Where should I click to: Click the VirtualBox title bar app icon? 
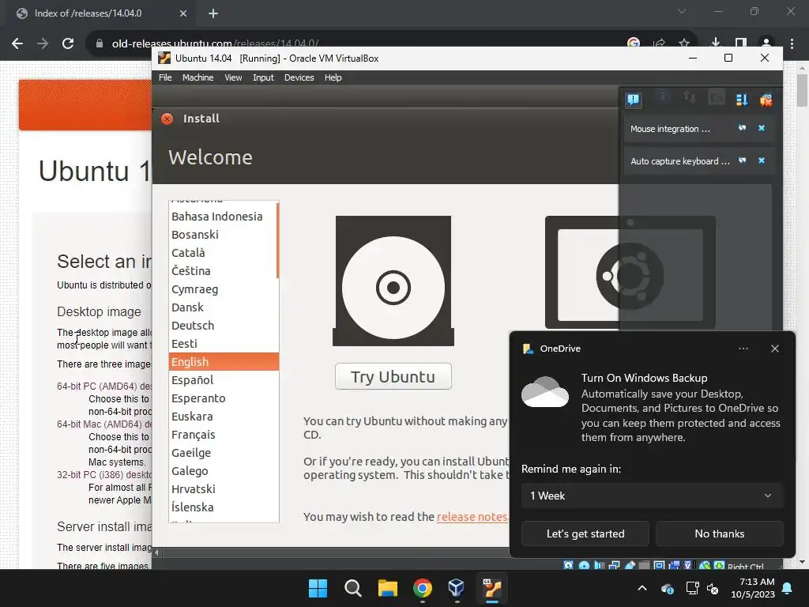click(164, 58)
